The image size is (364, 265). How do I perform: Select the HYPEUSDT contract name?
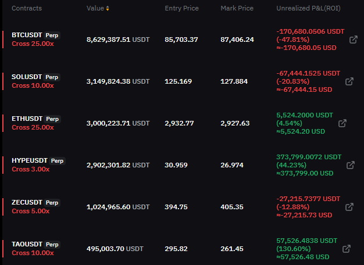click(30, 160)
